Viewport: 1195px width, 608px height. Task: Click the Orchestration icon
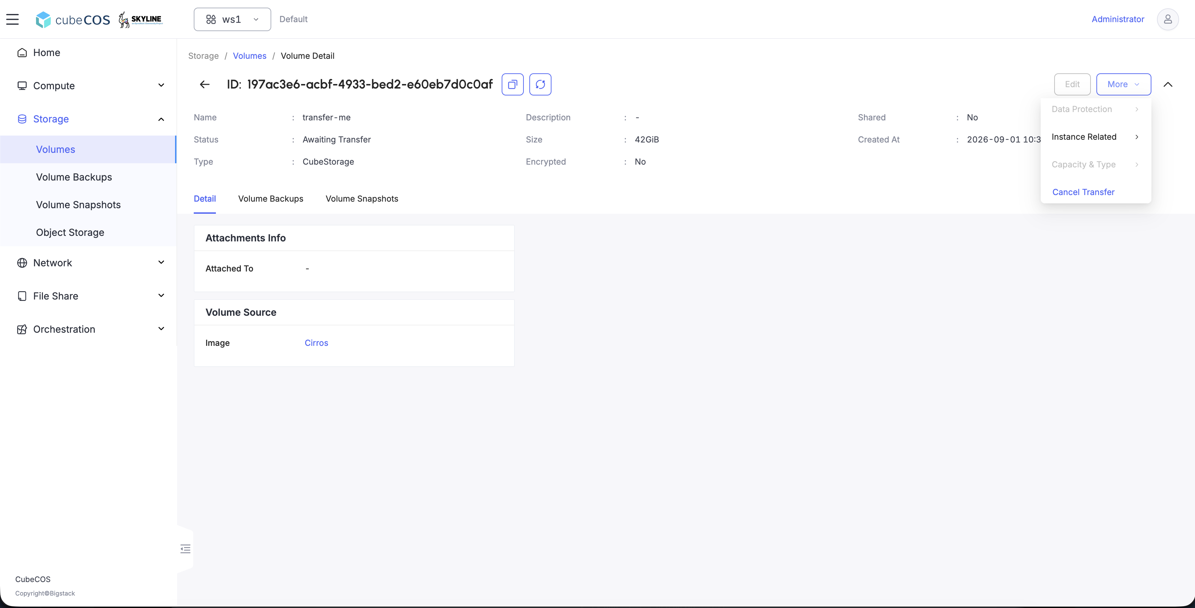click(x=22, y=329)
